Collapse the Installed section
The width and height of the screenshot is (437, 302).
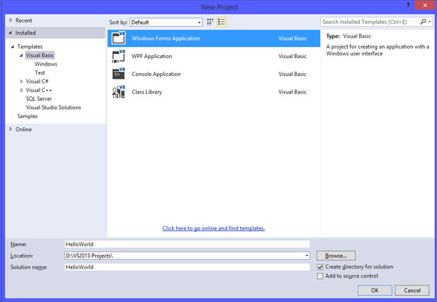point(11,33)
